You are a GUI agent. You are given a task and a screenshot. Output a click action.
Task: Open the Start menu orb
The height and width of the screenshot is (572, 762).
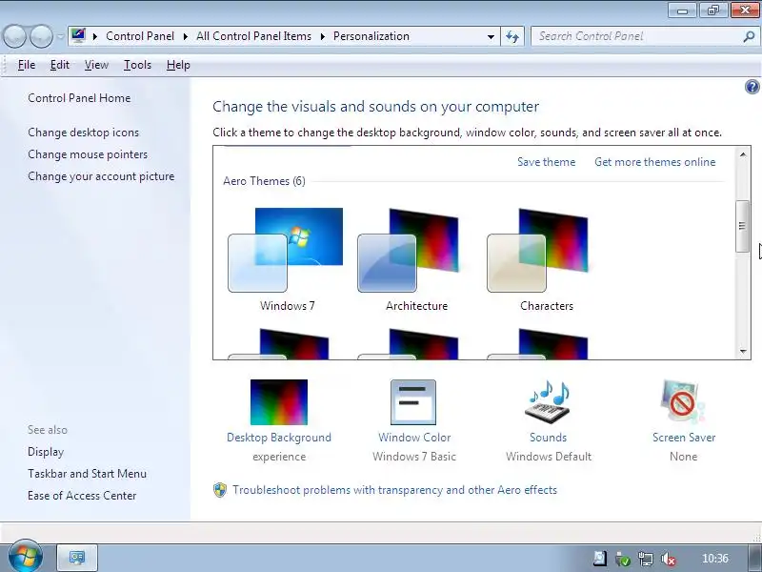click(26, 556)
